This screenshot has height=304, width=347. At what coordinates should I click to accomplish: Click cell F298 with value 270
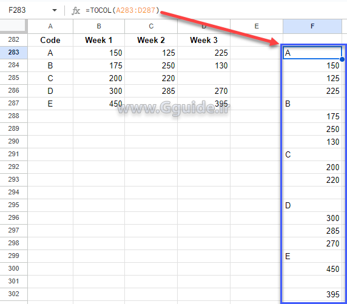pos(312,243)
